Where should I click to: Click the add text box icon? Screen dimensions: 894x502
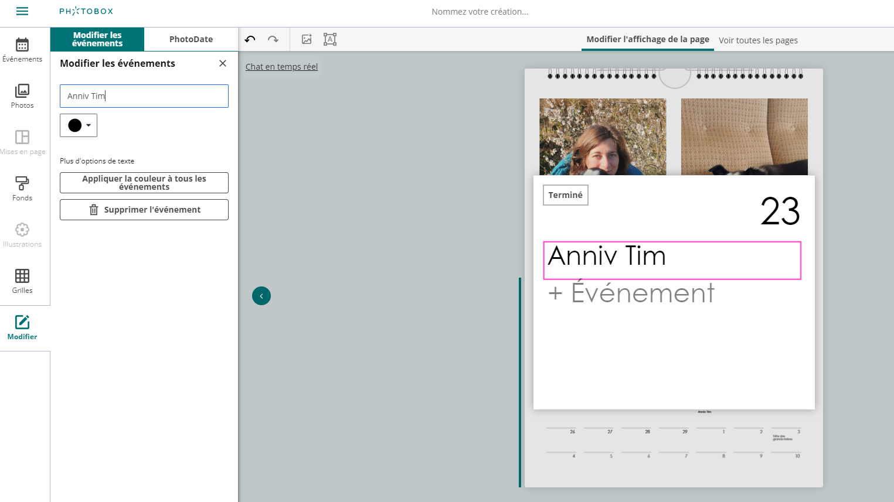click(x=330, y=39)
